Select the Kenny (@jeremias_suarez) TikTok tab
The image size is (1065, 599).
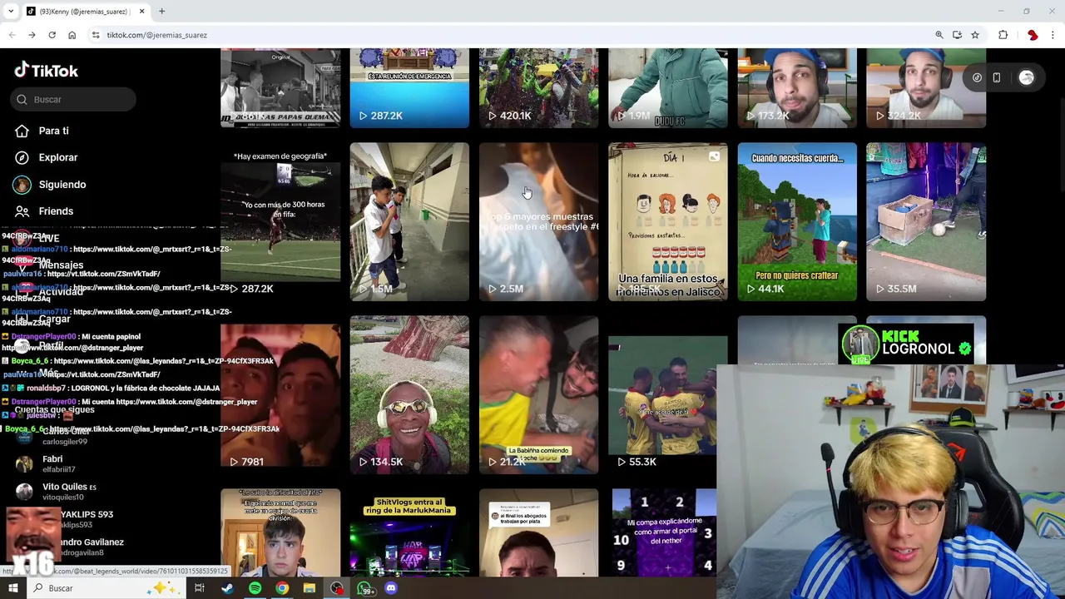point(85,12)
